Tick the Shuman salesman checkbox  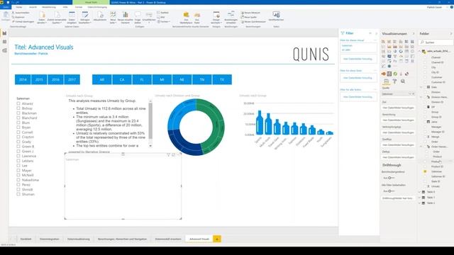tap(18, 194)
